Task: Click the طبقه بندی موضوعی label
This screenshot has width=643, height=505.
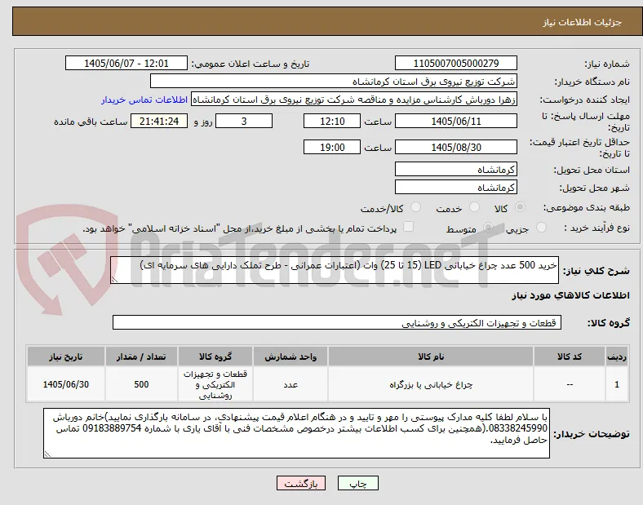Action: [587, 208]
